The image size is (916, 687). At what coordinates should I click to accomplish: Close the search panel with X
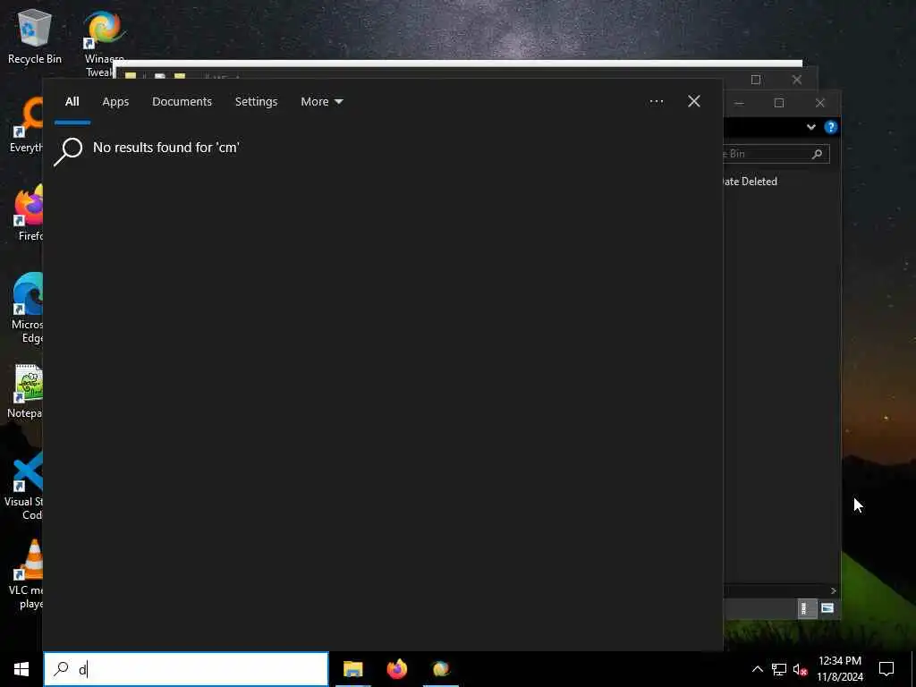[x=694, y=102]
